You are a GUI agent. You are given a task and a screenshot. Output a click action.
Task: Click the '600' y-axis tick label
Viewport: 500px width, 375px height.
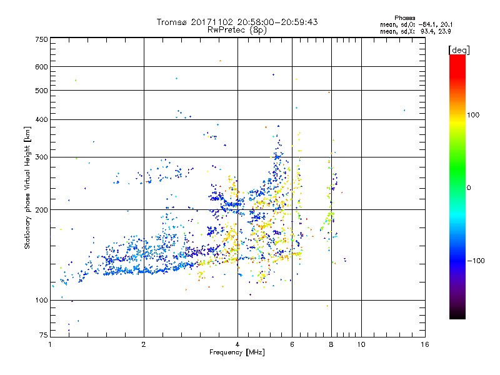[x=42, y=67]
